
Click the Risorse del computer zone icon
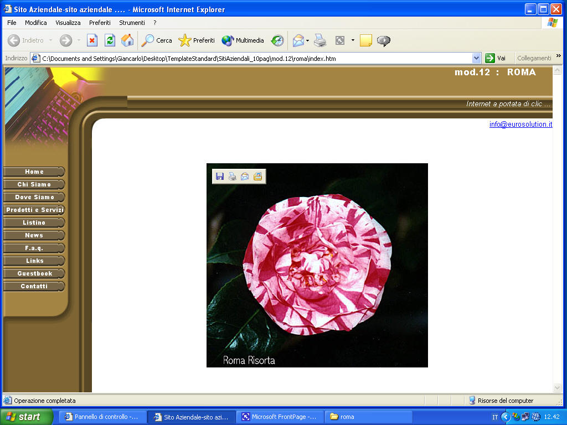(x=472, y=400)
